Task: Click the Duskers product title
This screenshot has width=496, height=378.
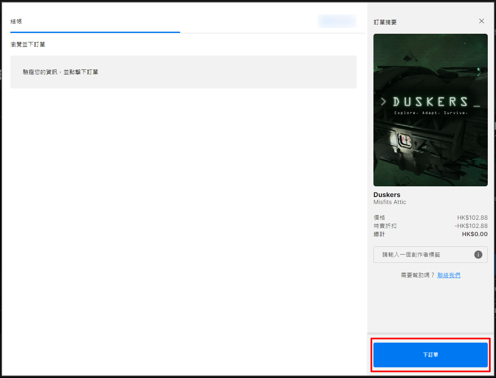Action: (387, 195)
